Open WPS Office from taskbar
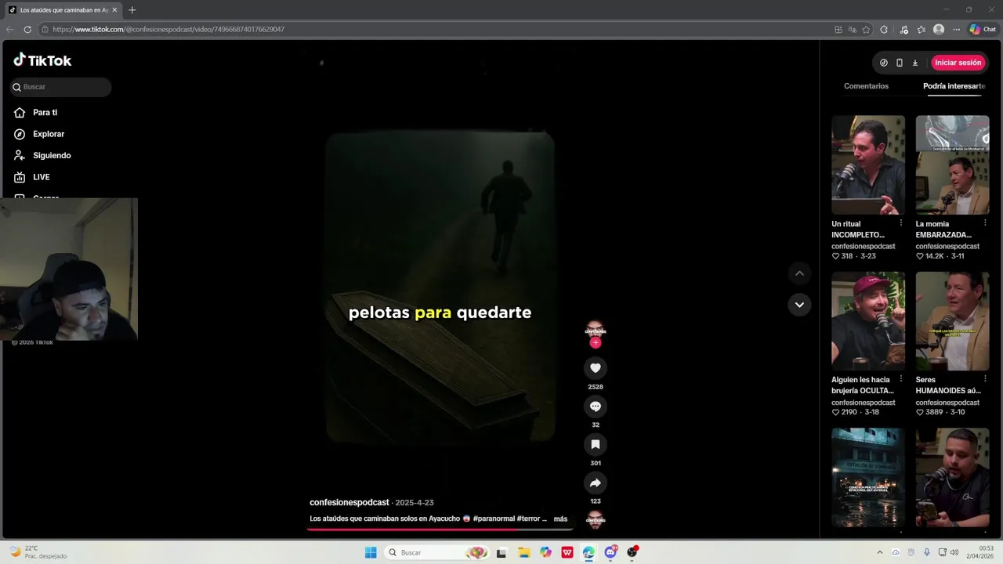 tap(567, 552)
